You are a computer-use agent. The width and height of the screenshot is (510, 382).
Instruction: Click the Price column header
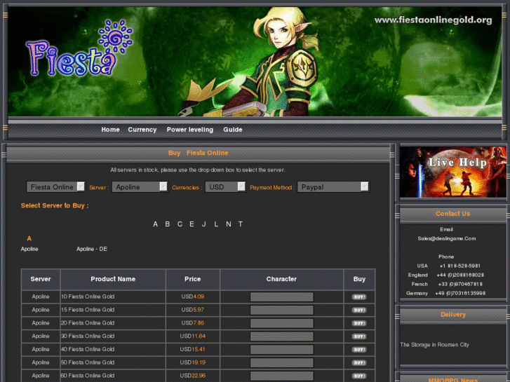(192, 279)
